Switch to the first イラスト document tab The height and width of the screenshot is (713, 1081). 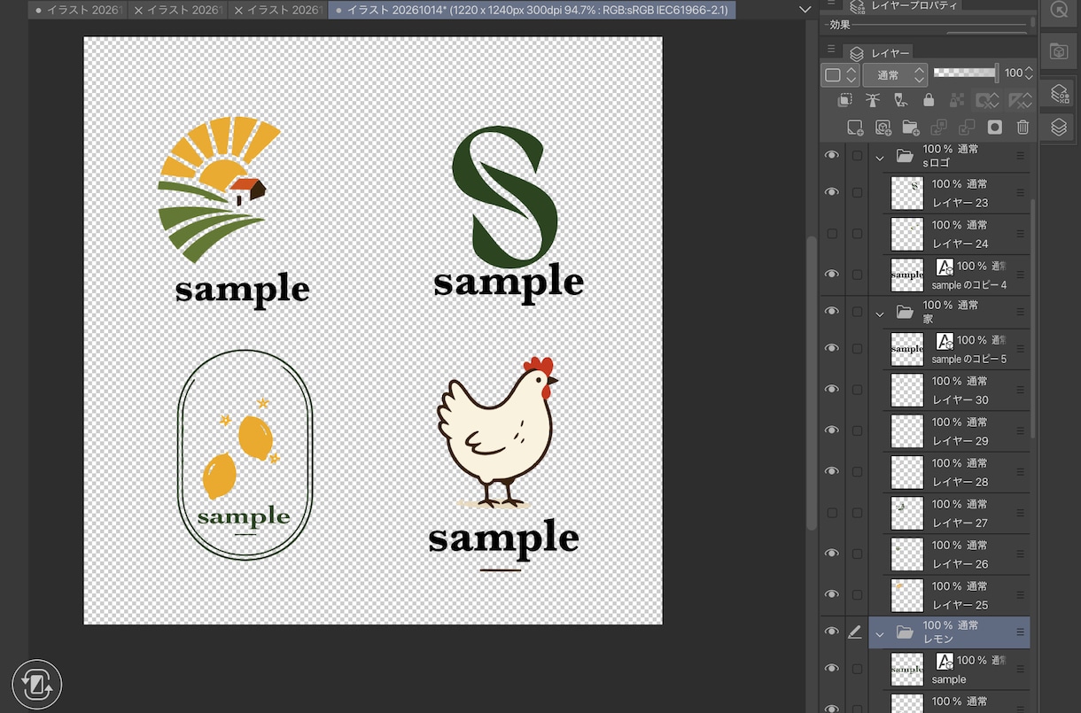[x=78, y=10]
